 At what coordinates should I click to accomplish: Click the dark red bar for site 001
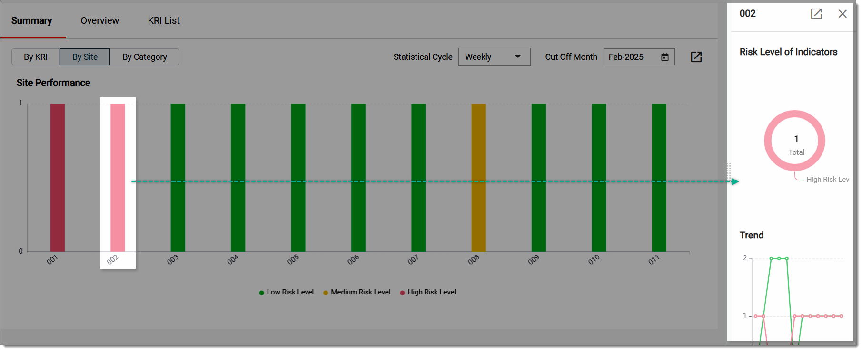pyautogui.click(x=58, y=178)
